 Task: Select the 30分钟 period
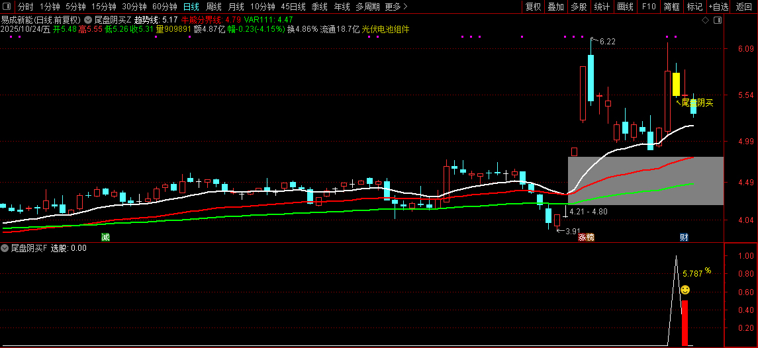tap(134, 7)
